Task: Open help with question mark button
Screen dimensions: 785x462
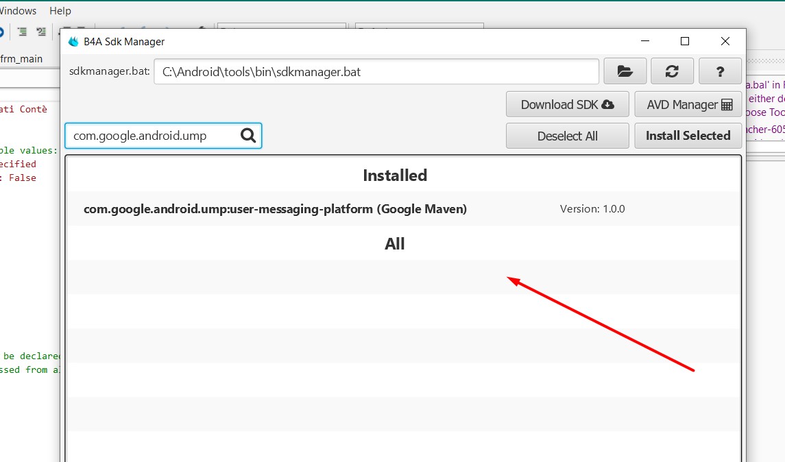Action: 720,71
